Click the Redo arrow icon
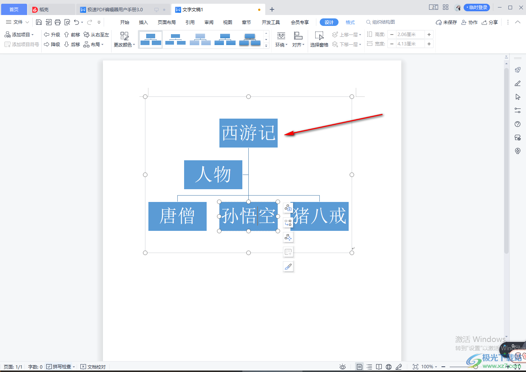The height and width of the screenshot is (372, 526). [89, 22]
